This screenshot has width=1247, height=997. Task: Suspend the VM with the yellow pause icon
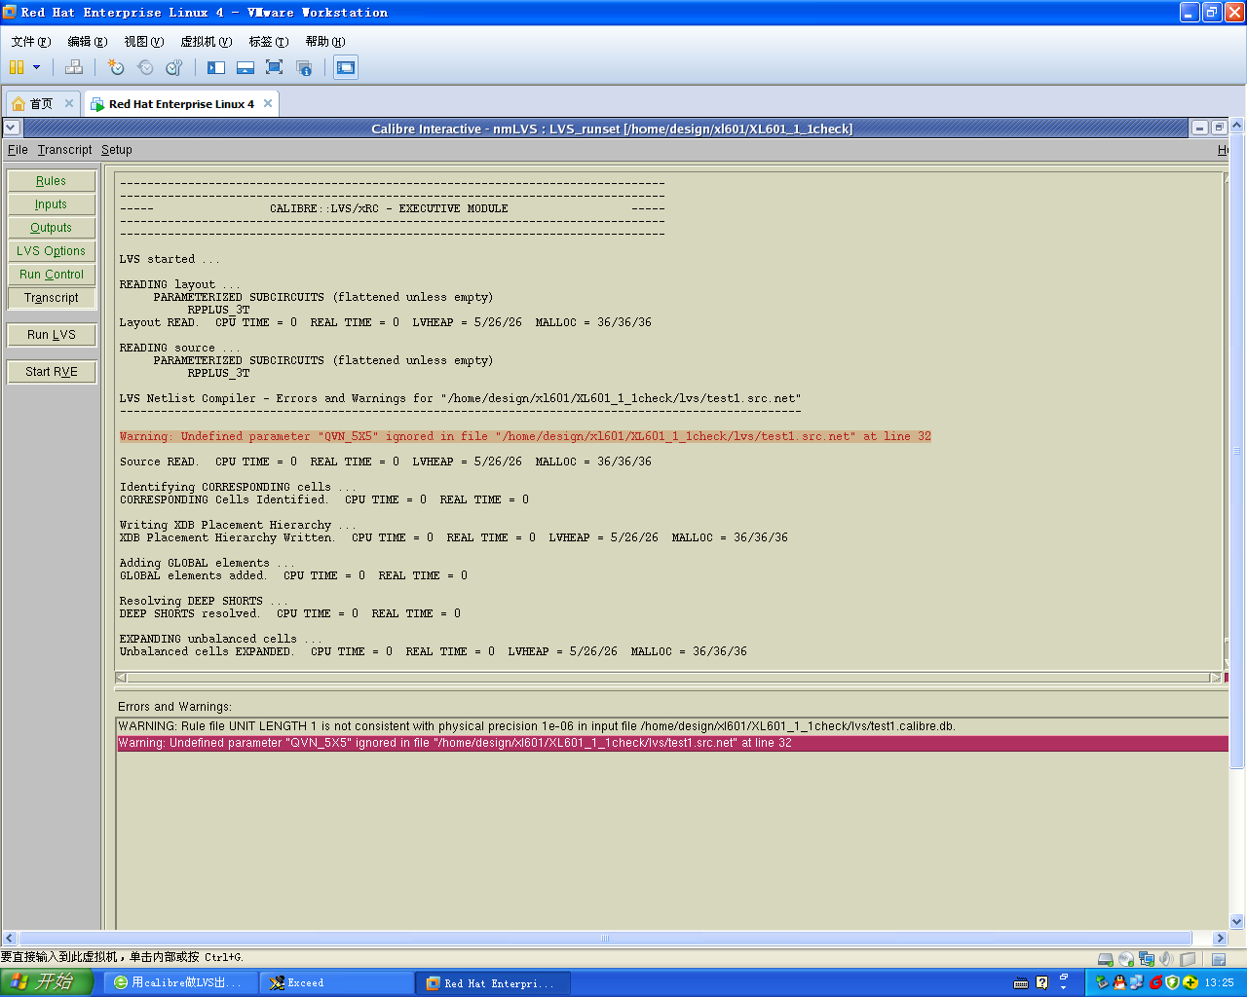17,67
